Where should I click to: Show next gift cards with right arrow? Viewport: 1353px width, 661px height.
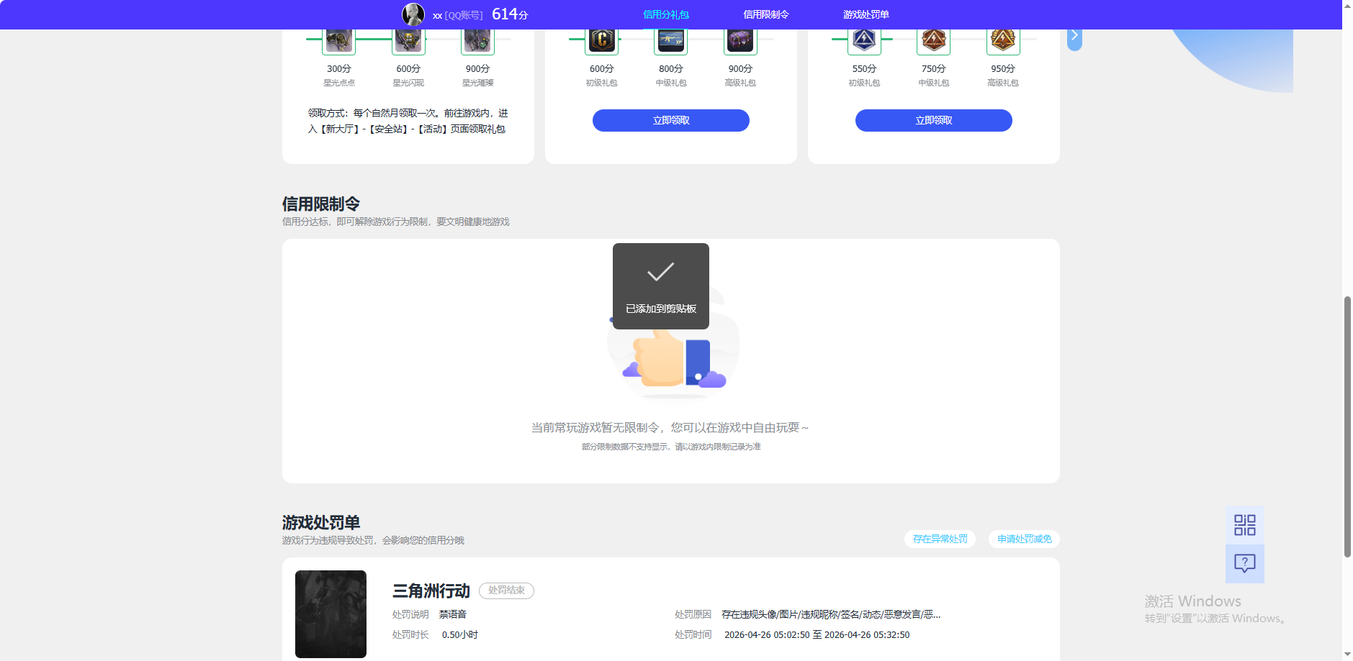(x=1074, y=37)
